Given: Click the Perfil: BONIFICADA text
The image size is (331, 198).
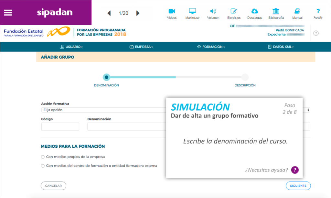Looking at the screenshot, I should (290, 30).
